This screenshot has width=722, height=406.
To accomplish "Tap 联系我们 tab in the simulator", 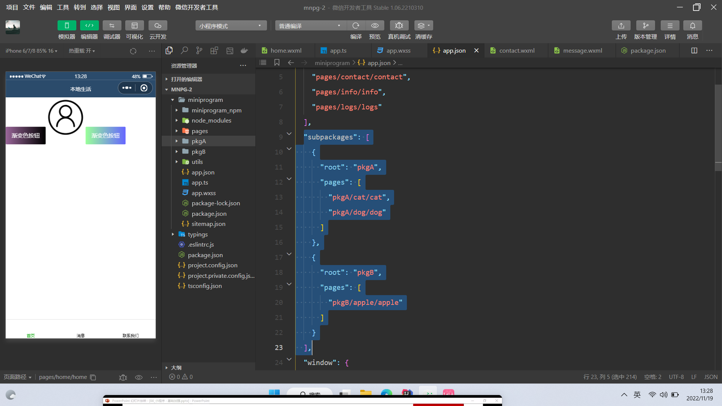I will click(x=130, y=335).
